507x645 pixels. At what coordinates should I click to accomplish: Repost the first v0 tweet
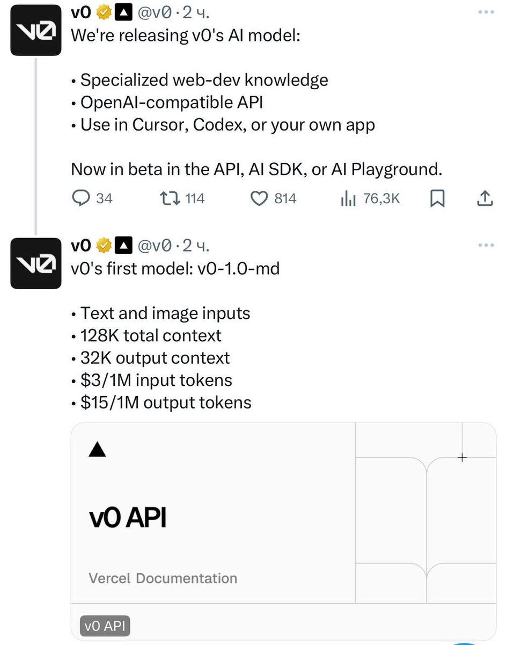click(x=170, y=199)
